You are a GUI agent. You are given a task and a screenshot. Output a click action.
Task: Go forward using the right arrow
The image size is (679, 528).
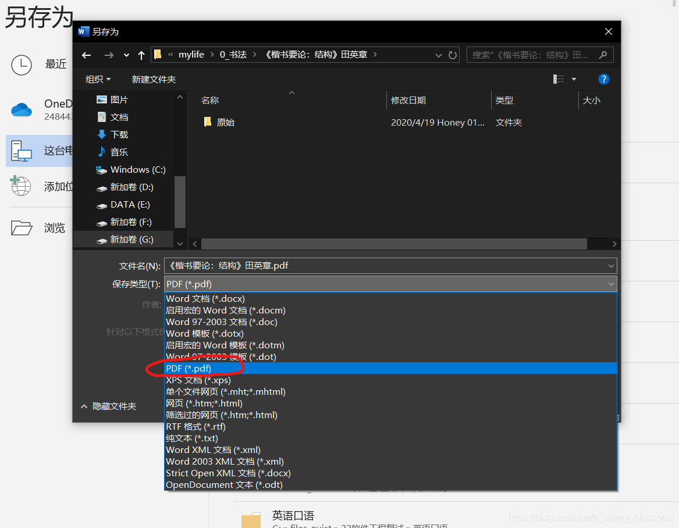[109, 55]
